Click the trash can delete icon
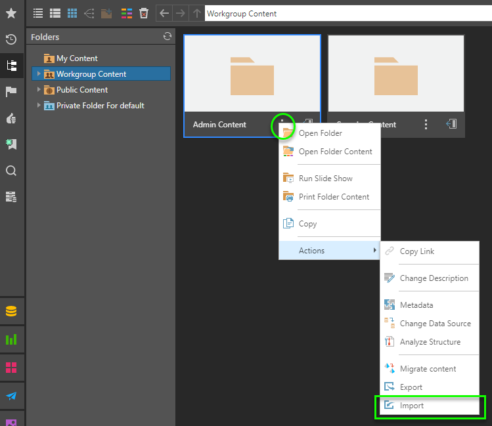 [x=144, y=13]
